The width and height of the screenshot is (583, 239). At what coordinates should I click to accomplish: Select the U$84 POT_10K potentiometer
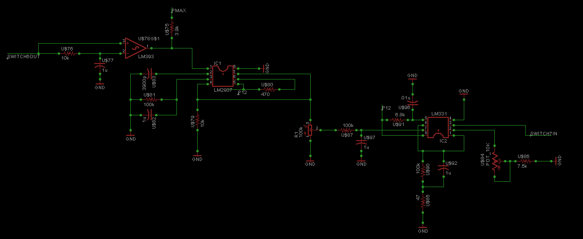click(495, 160)
